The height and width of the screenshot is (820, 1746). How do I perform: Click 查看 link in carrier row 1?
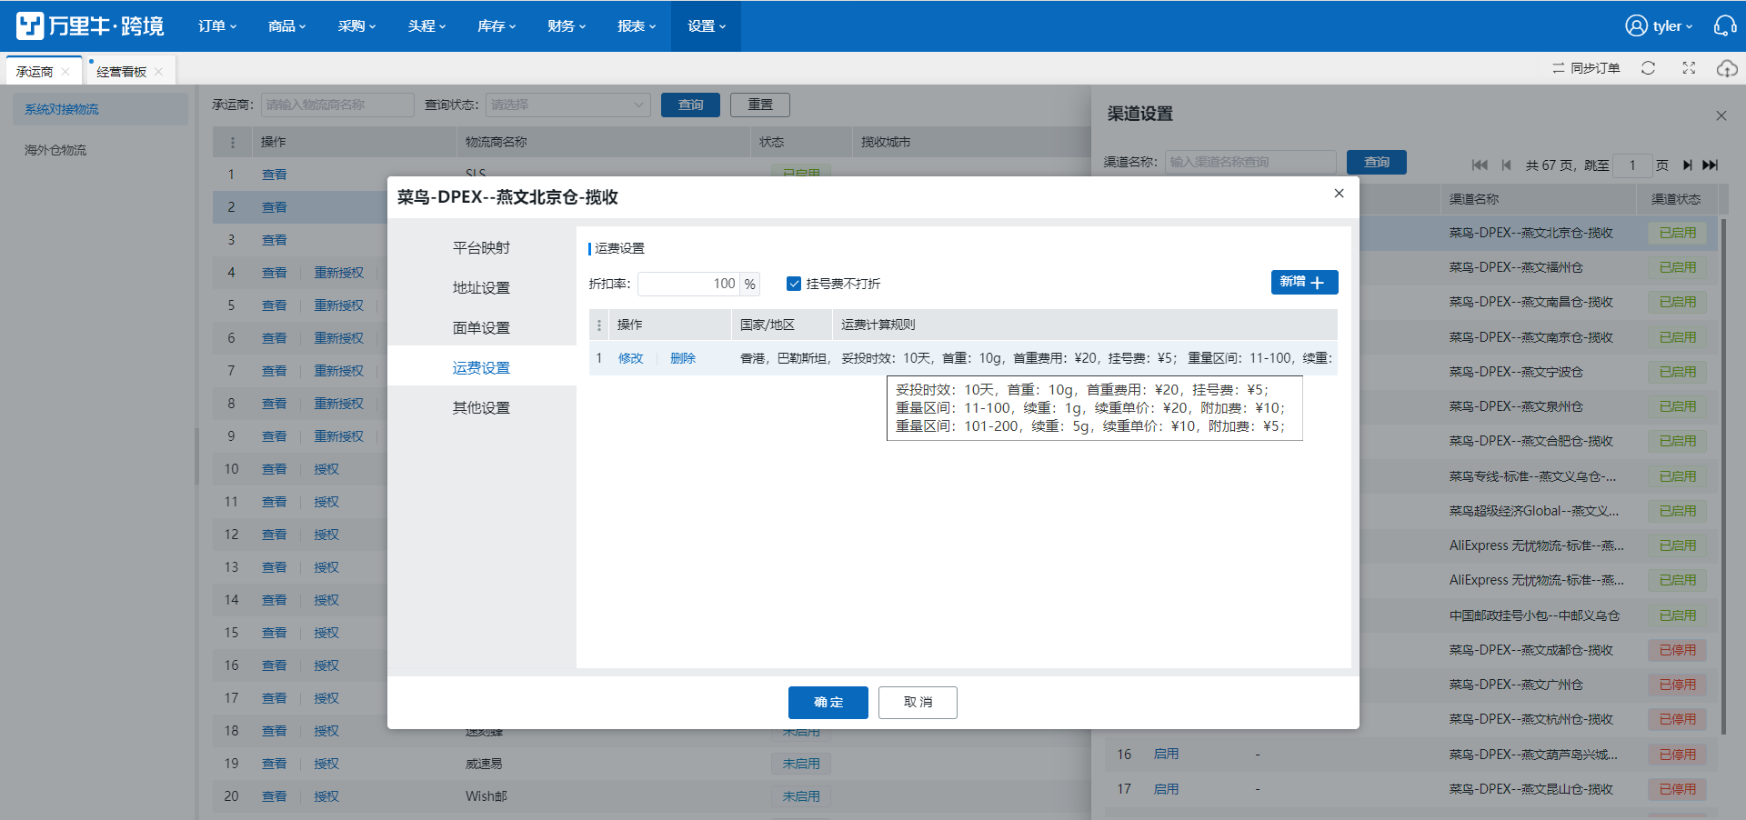pos(274,175)
